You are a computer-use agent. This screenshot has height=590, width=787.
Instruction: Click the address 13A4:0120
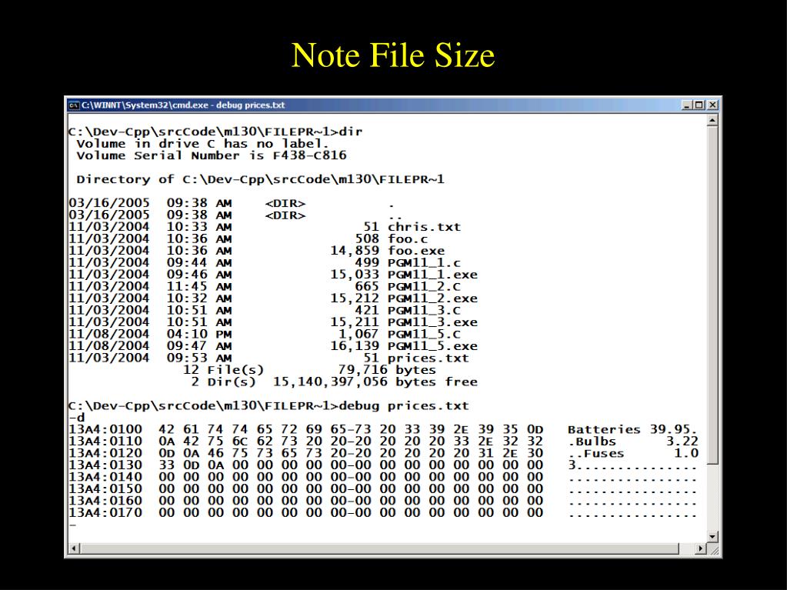pyautogui.click(x=105, y=454)
